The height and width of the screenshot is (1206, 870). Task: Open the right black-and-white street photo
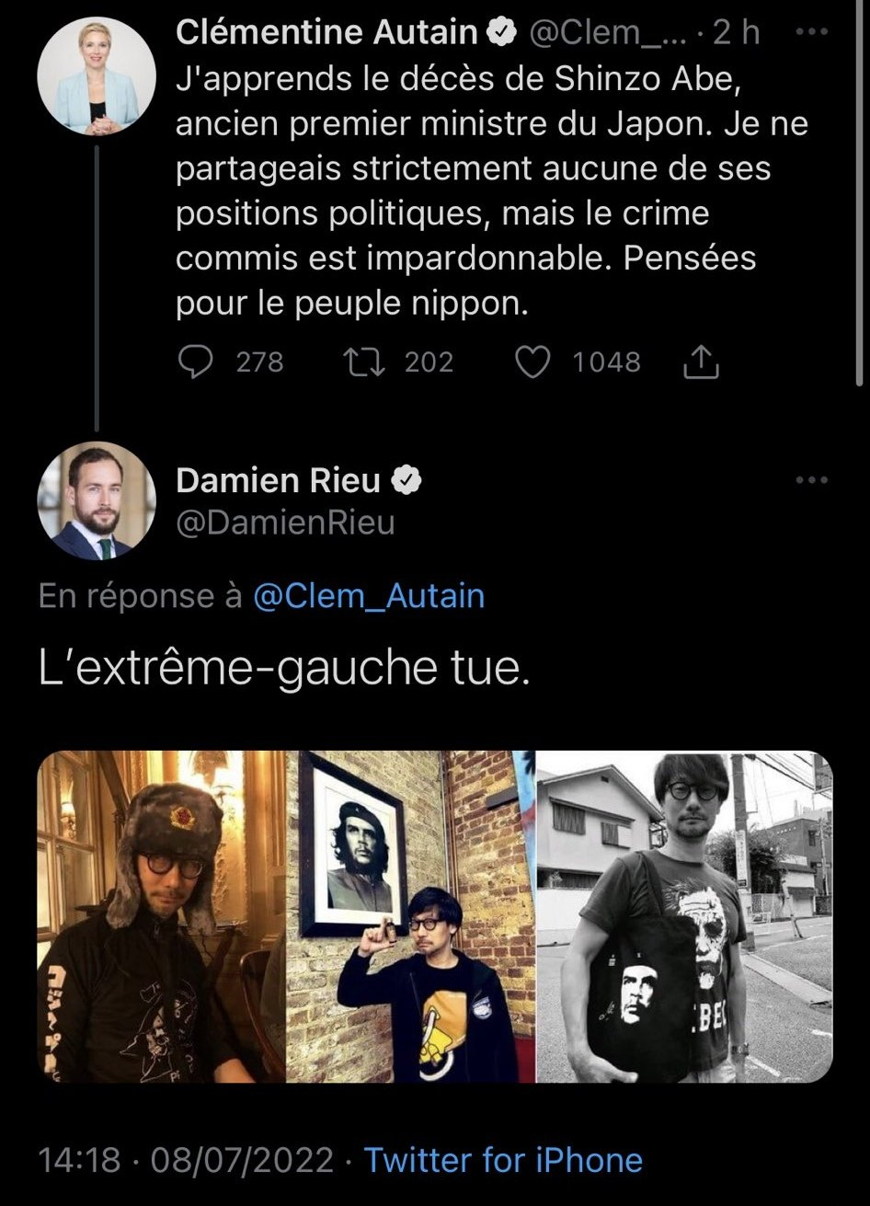click(x=684, y=916)
